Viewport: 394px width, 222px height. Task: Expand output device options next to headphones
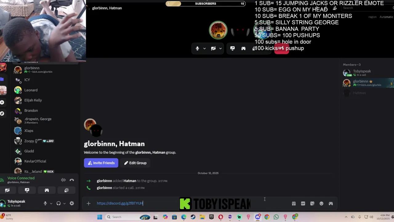point(64,203)
